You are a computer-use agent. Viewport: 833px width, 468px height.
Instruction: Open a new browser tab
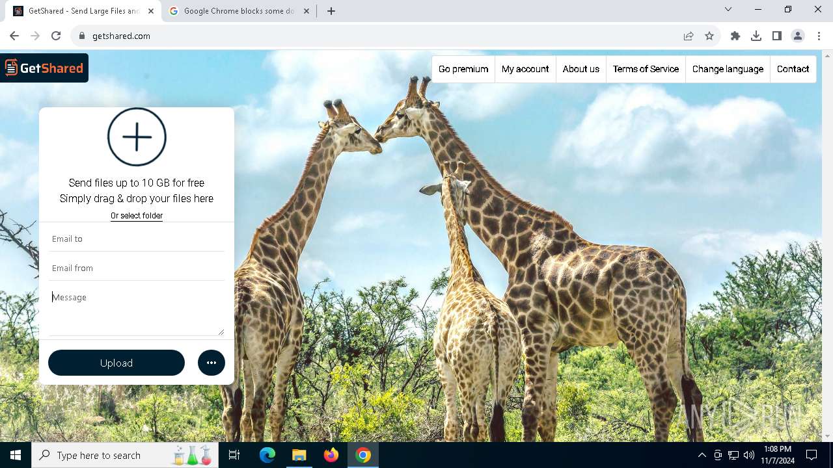pyautogui.click(x=331, y=11)
